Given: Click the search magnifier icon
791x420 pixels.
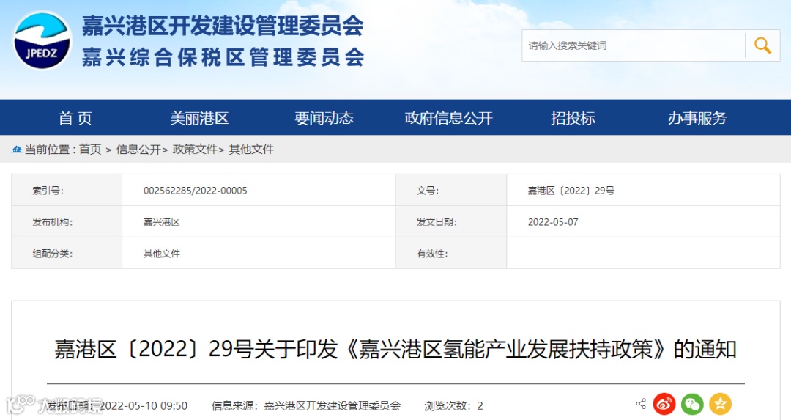Looking at the screenshot, I should pos(762,45).
